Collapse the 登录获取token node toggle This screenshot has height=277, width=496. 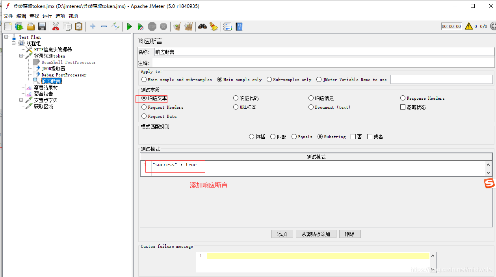pyautogui.click(x=21, y=56)
